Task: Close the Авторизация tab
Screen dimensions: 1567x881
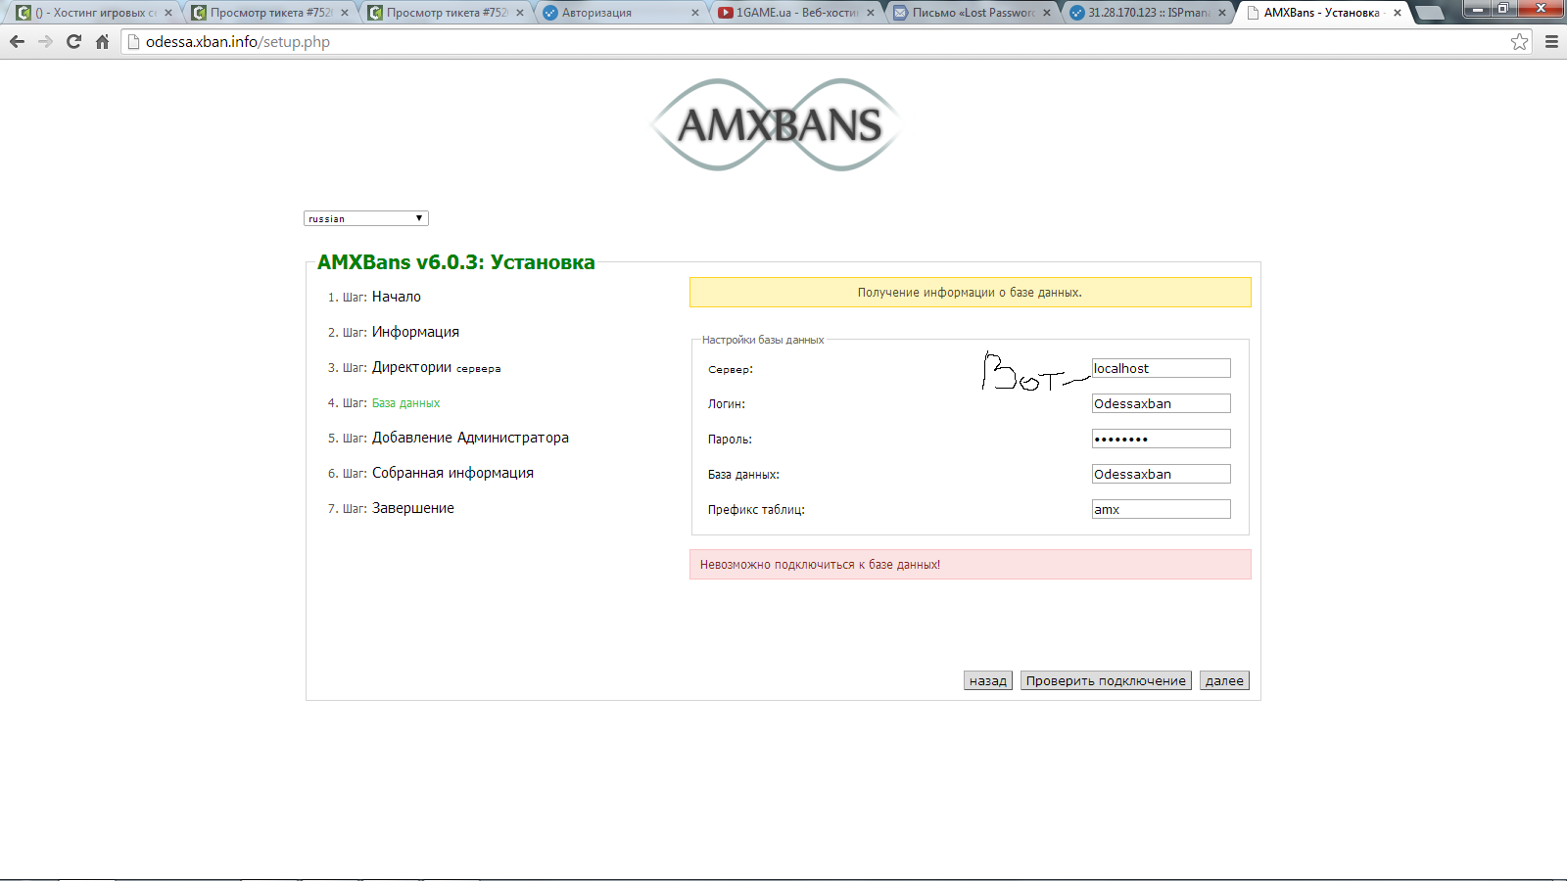Action: click(x=695, y=13)
